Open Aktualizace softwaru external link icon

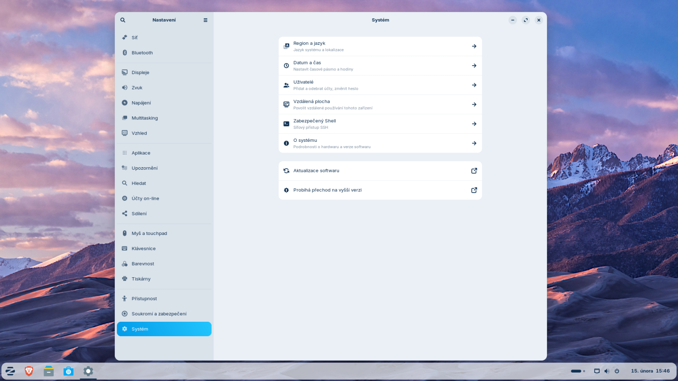pos(474,171)
